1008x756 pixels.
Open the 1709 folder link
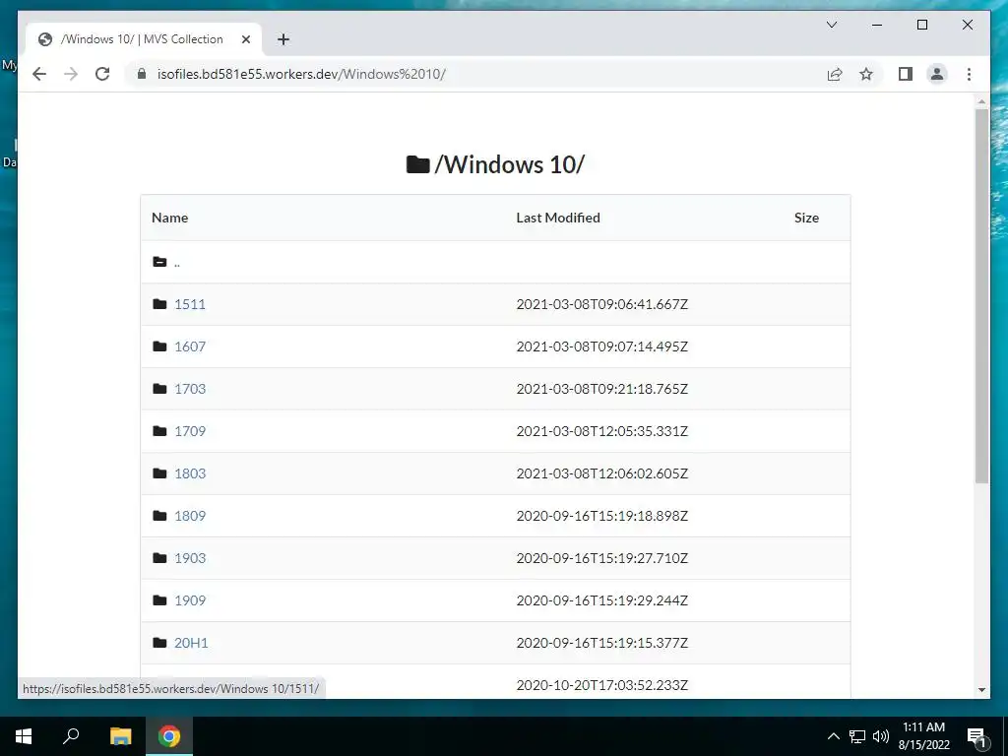click(190, 431)
